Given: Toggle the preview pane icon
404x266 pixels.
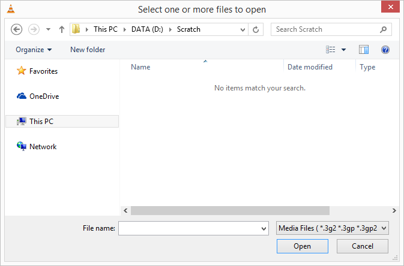Looking at the screenshot, I should click(363, 50).
